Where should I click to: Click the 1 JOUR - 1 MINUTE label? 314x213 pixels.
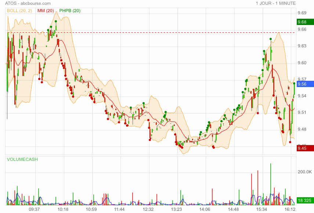276,3
